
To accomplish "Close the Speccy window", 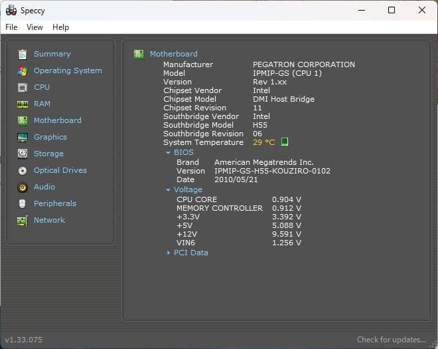I will (x=422, y=11).
